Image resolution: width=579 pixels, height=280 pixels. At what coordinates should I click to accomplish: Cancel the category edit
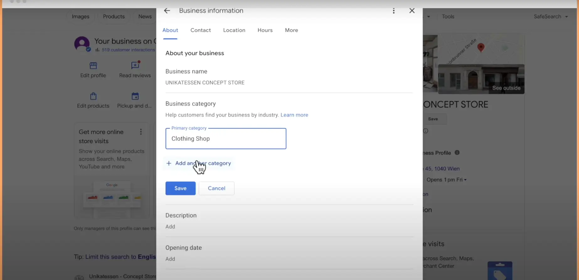click(216, 188)
